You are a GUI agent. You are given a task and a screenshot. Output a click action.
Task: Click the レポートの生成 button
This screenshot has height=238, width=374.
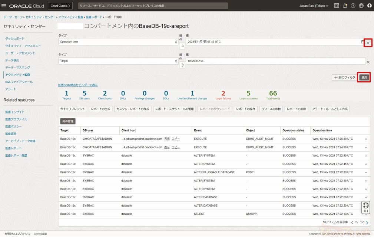coord(101,109)
